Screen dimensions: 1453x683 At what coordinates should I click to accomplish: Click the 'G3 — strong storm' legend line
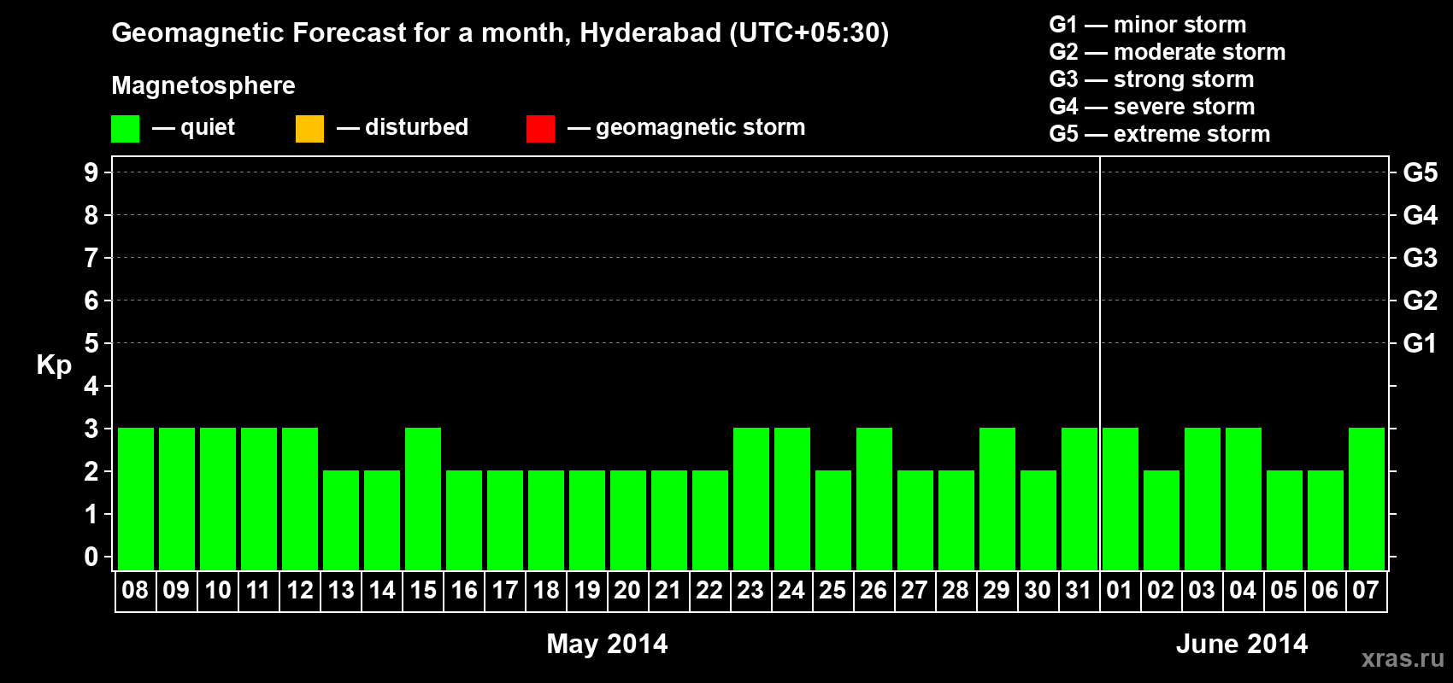[x=1151, y=79]
